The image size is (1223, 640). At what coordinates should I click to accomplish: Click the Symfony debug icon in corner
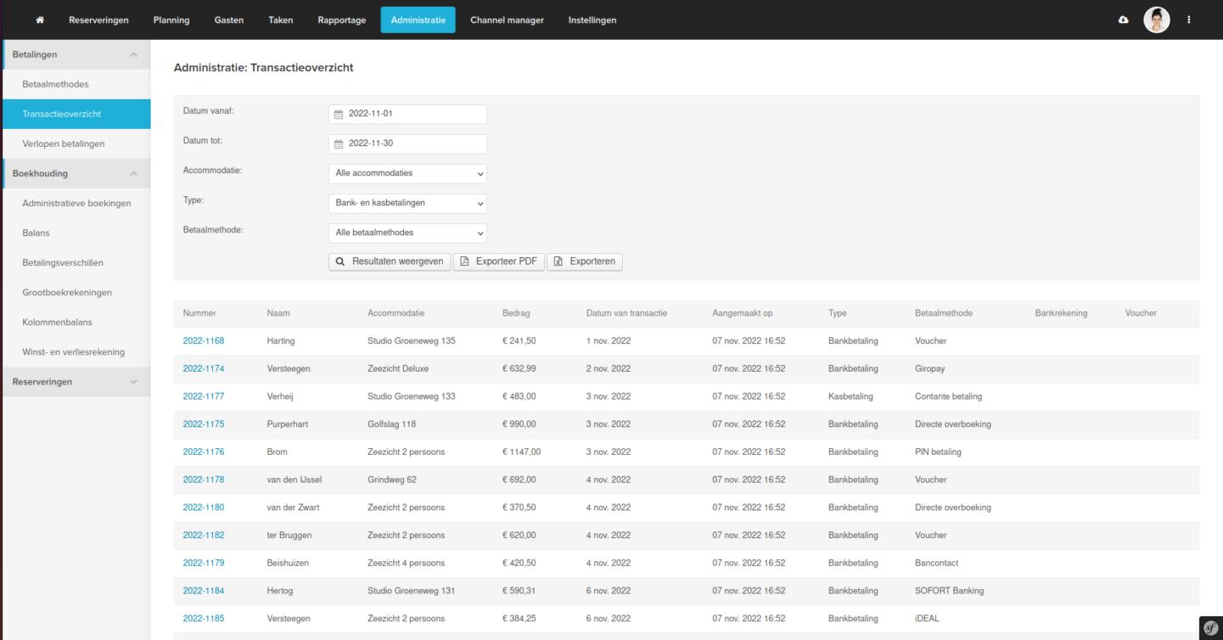click(1211, 627)
